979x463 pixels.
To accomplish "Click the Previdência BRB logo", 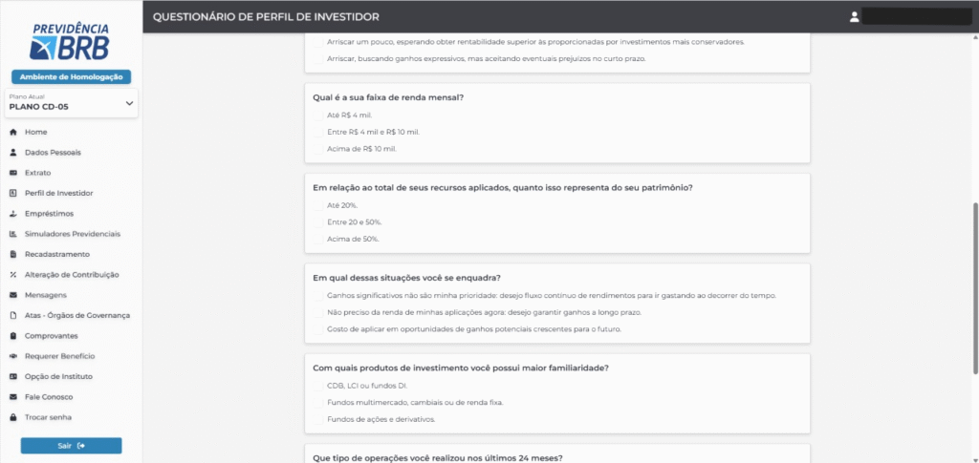I will coord(71,42).
